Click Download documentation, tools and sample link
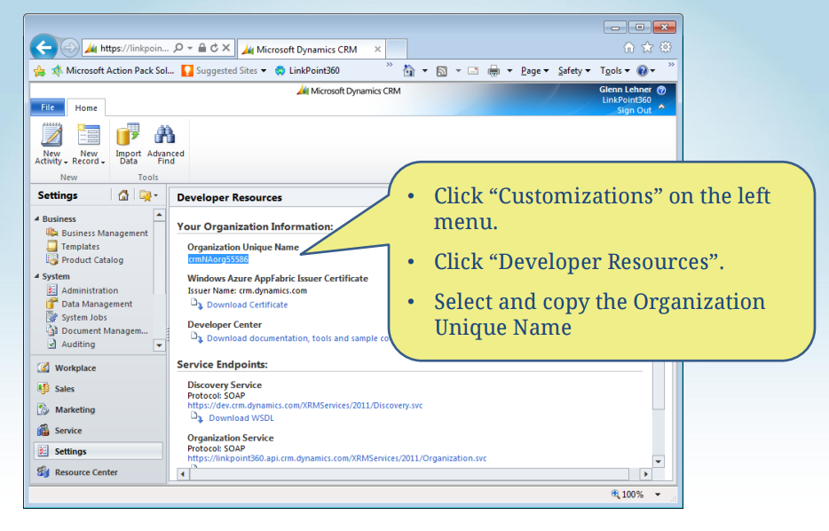 coord(297,338)
